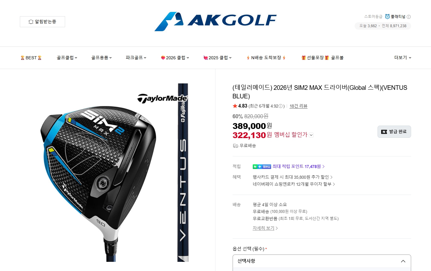Expand the 멤버십 할인가 dropdown arrow

(x=311, y=135)
